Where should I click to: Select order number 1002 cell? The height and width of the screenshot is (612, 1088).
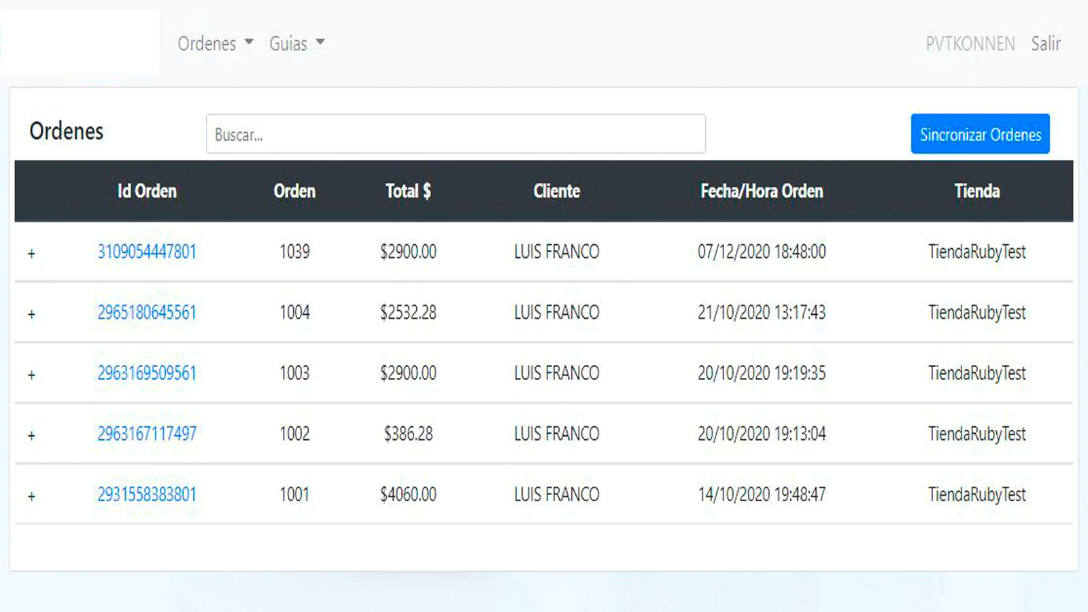(294, 434)
